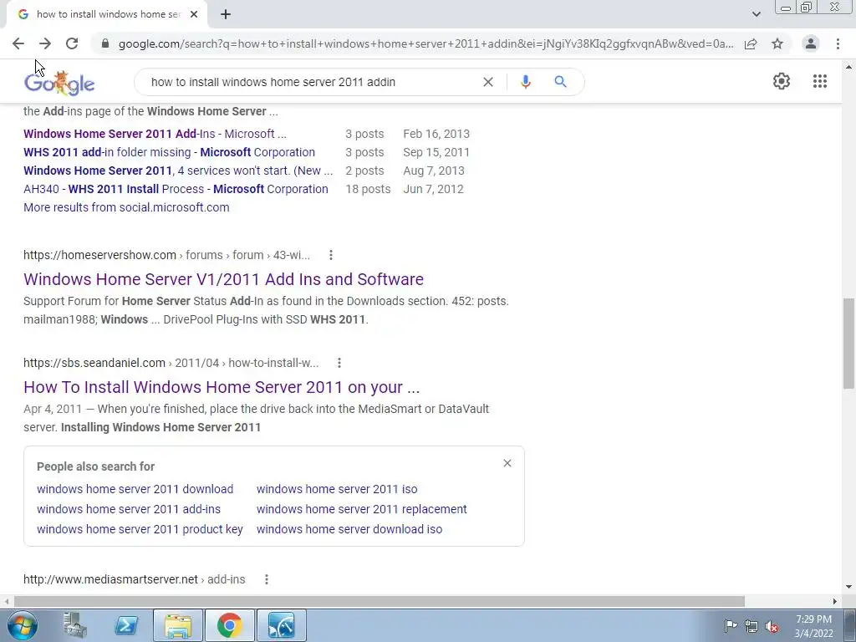
Task: Open options menu for homeservershow.com result
Action: click(331, 255)
